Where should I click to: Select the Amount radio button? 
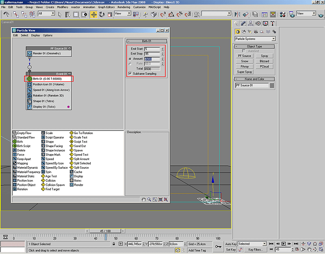click(x=130, y=59)
